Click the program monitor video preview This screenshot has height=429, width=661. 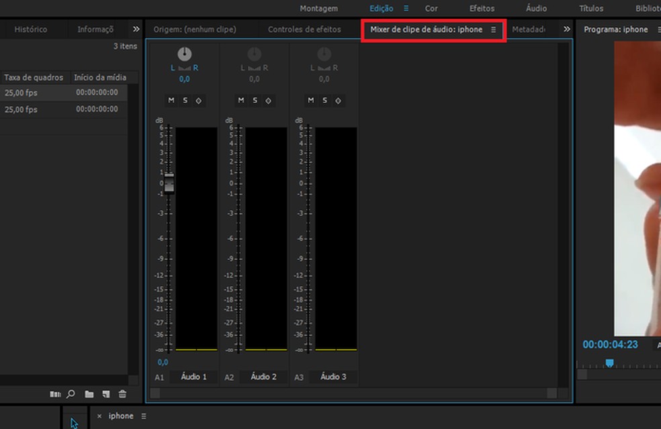click(637, 188)
